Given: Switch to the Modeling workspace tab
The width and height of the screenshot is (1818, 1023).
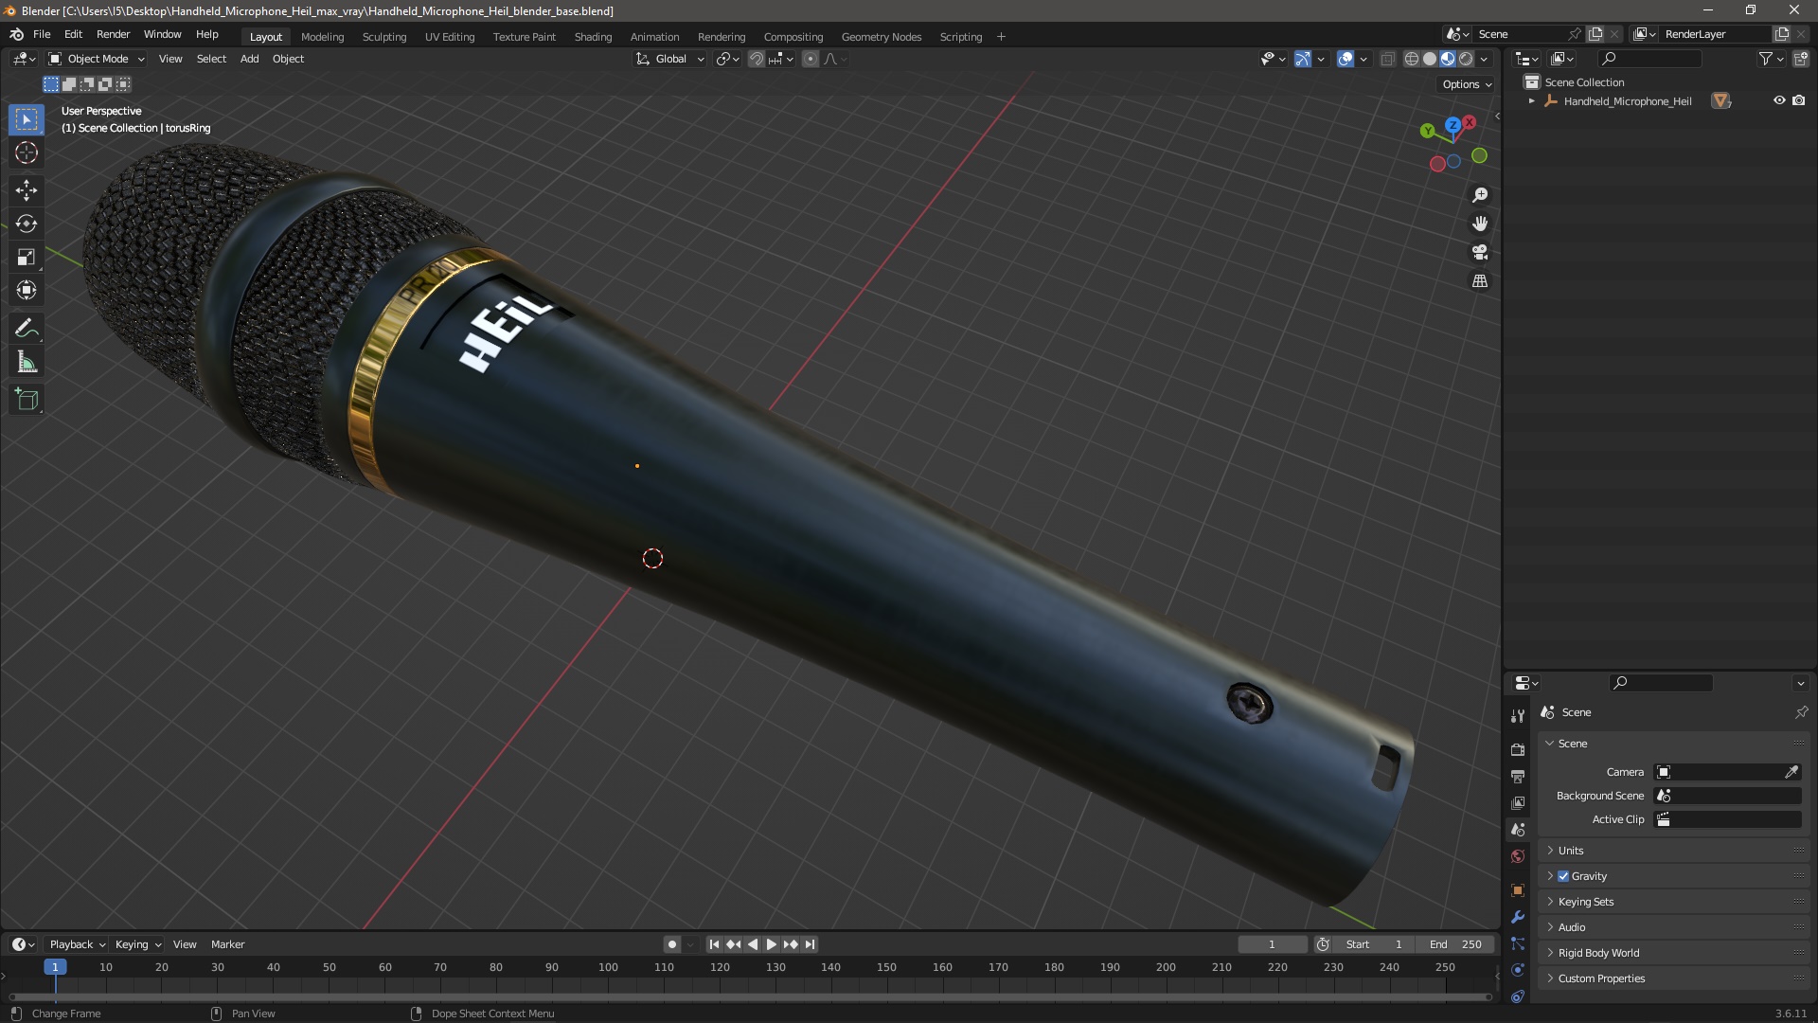Looking at the screenshot, I should pos(322,37).
